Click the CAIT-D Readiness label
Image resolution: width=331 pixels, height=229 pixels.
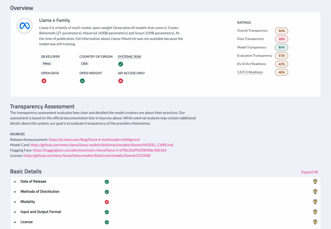(250, 72)
